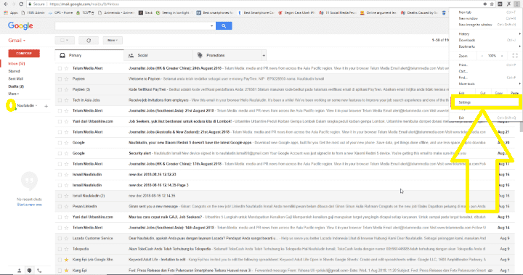523x275 pixels.
Task: Tick the checkbox for the Tech in Asia Jobs email
Action: (x=60, y=100)
